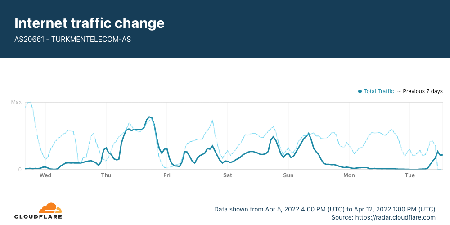Click the CLOUDFLARE wordmark text
Image resolution: width=450 pixels, height=225 pixels.
coord(38,217)
